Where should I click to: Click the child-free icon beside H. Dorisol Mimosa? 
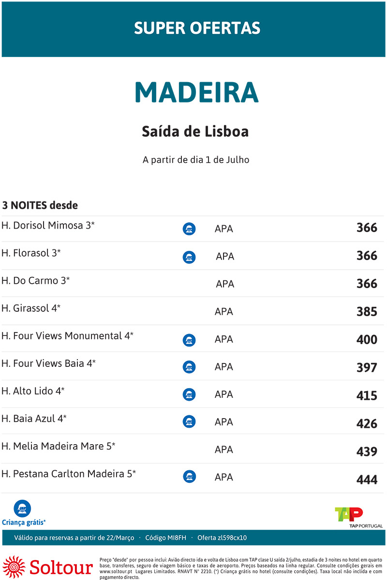(x=189, y=229)
